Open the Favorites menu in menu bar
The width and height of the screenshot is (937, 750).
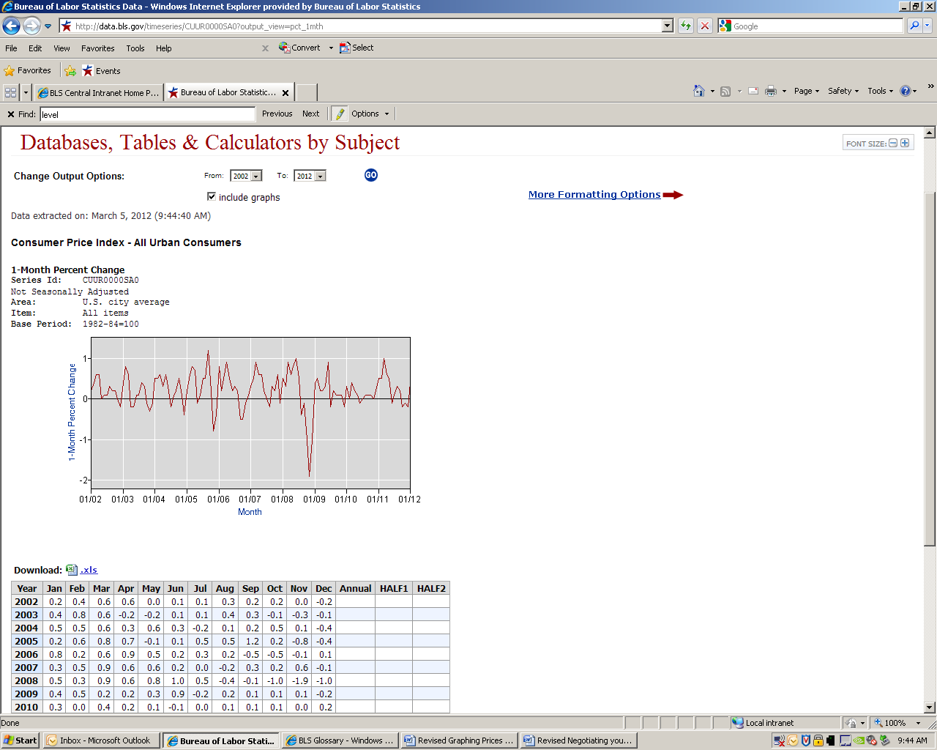97,48
